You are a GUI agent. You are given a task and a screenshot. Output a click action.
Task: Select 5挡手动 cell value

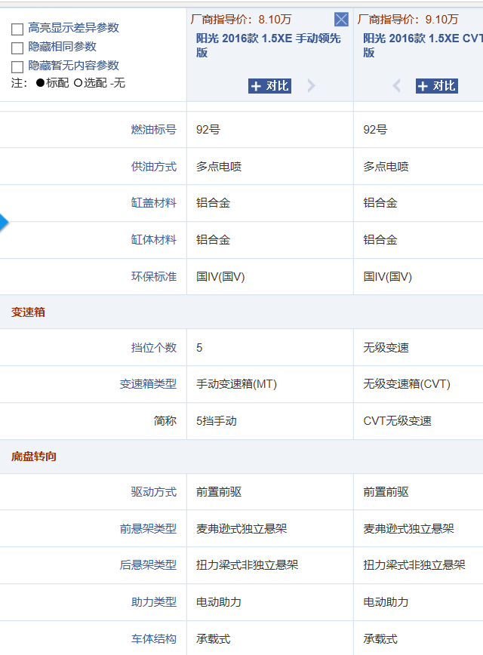(217, 420)
